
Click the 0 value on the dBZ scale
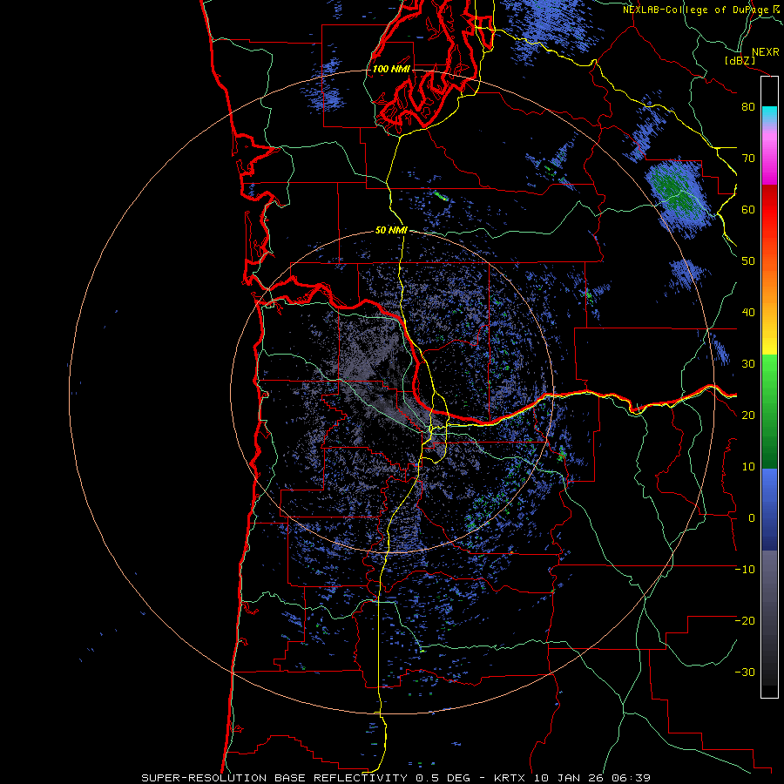click(x=752, y=518)
